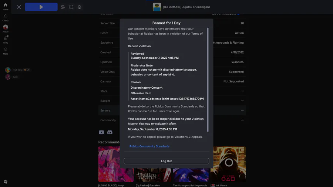Image resolution: width=333 pixels, height=187 pixels.
Task: Close the game details page with X
Action: (x=19, y=7)
